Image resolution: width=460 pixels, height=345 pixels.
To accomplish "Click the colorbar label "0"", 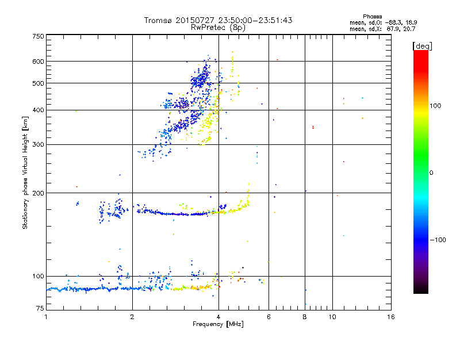I will point(431,173).
